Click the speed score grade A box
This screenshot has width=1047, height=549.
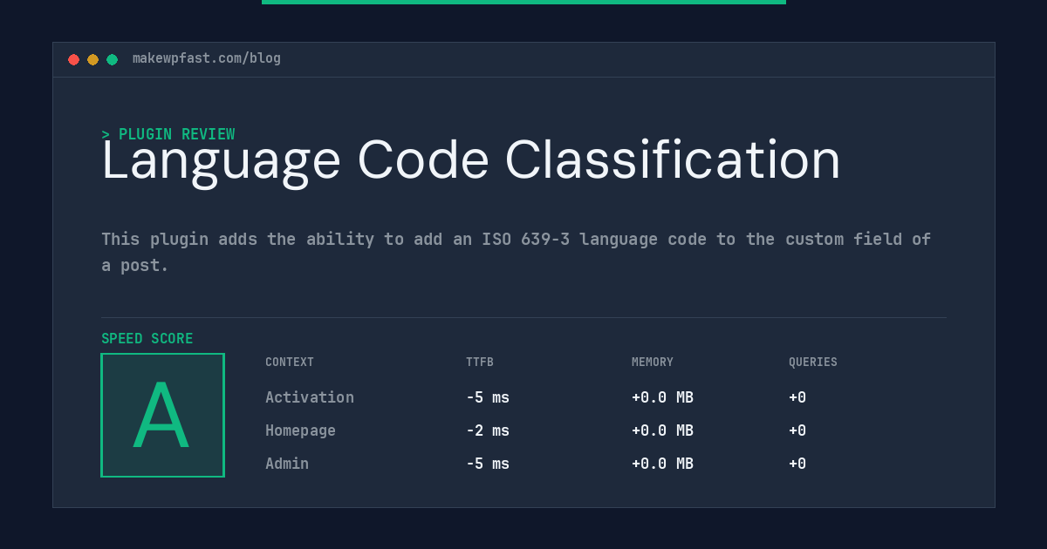(162, 415)
